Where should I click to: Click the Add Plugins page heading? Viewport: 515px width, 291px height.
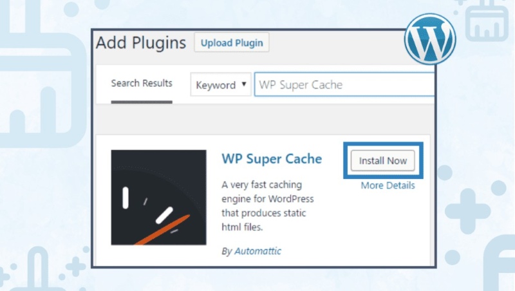pyautogui.click(x=141, y=42)
